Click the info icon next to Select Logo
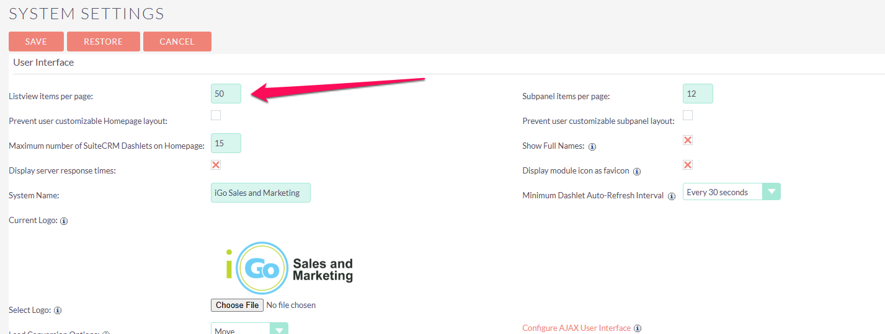885x334 pixels. 58,310
